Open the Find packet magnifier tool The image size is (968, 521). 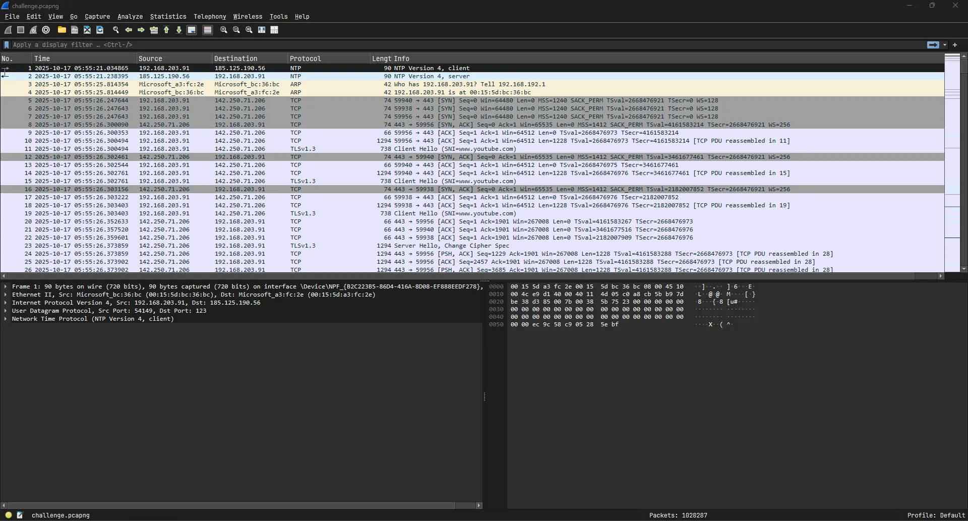pos(116,30)
